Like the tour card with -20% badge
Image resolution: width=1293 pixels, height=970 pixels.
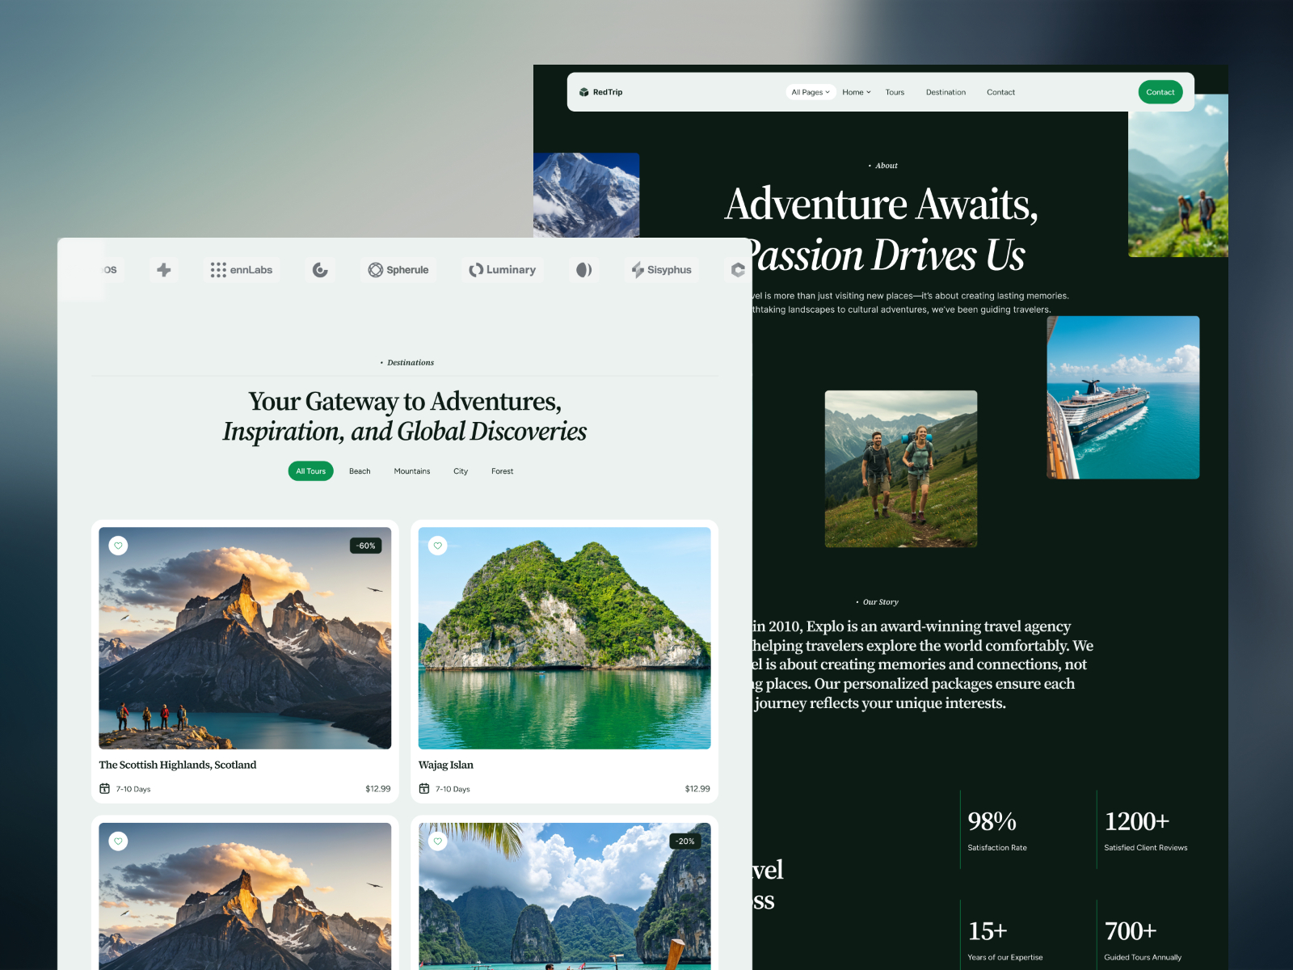438,841
